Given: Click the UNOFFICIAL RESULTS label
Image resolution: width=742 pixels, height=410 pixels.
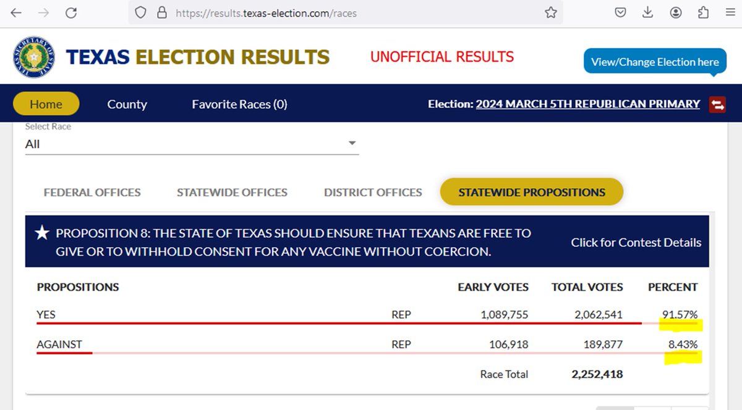Looking at the screenshot, I should tap(442, 57).
